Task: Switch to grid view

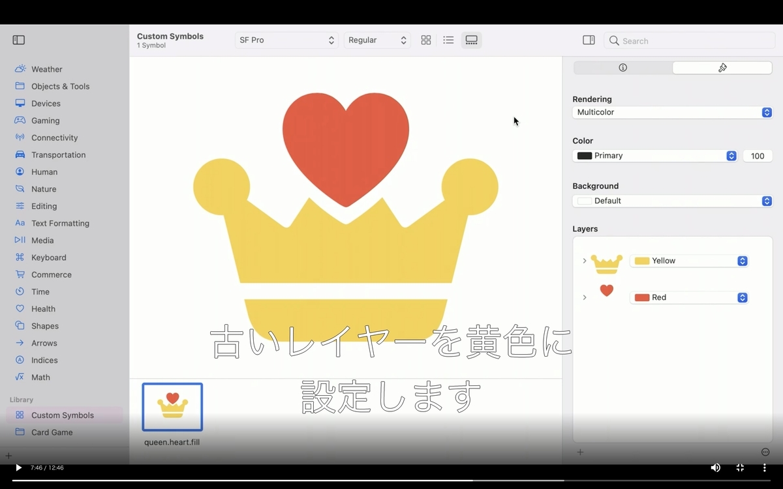Action: point(426,40)
